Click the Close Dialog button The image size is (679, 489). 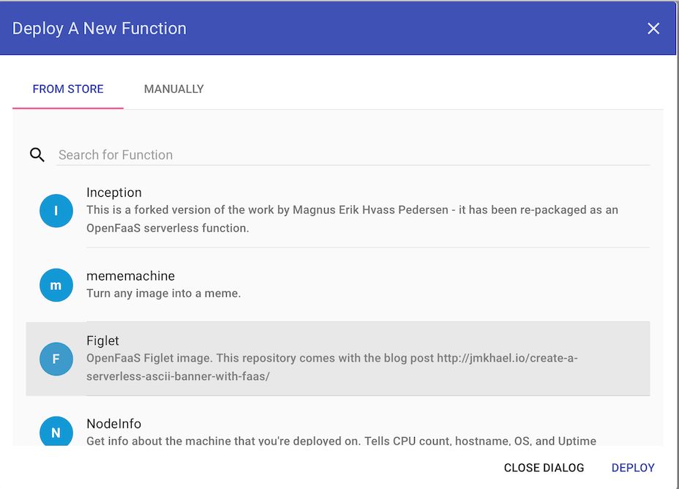coord(544,468)
